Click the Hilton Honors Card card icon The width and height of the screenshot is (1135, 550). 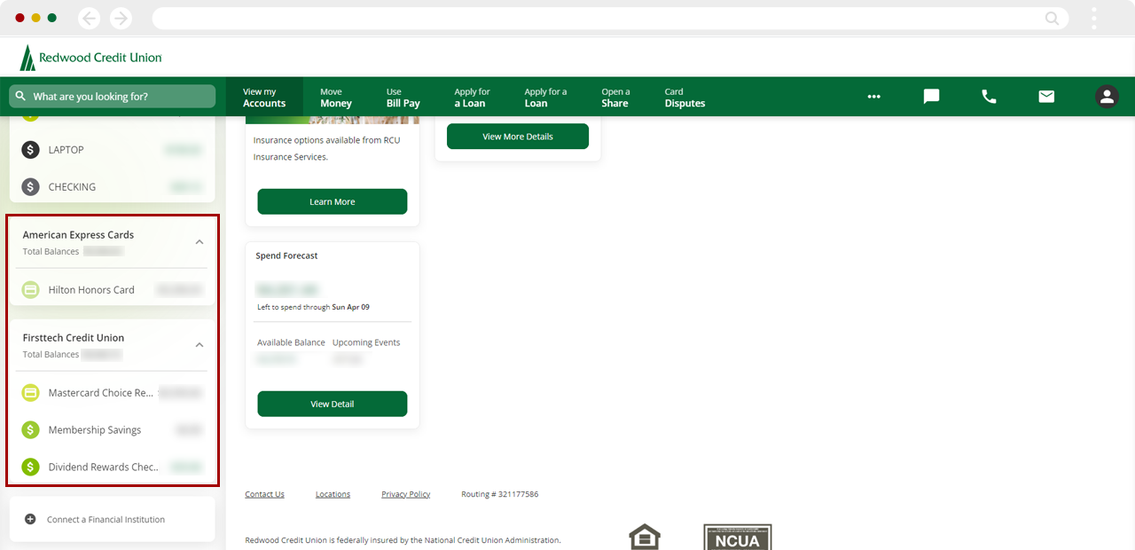(x=31, y=290)
